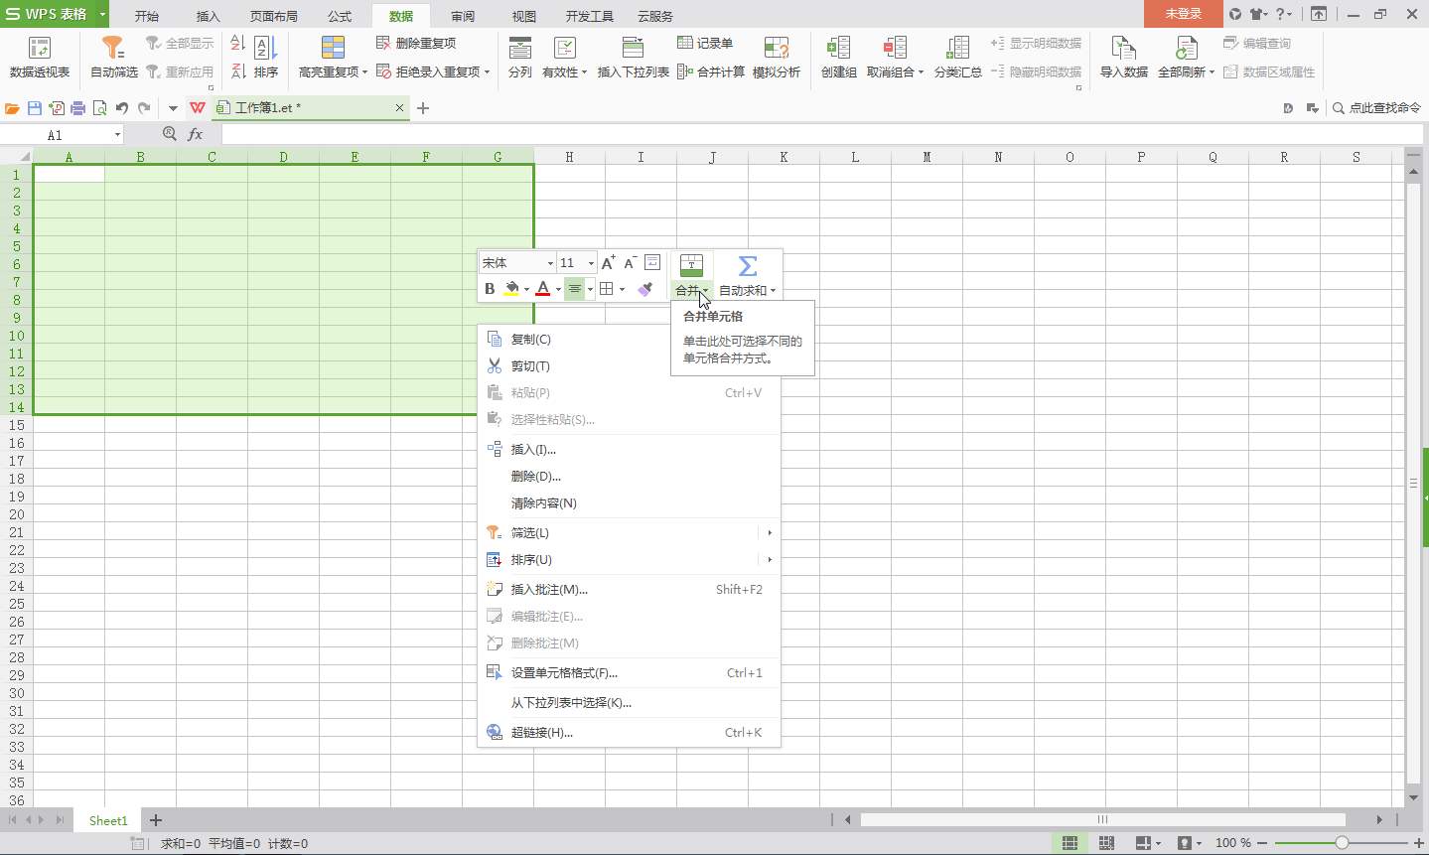The image size is (1429, 855).
Task: Click the 未登录 login button
Action: point(1182,15)
